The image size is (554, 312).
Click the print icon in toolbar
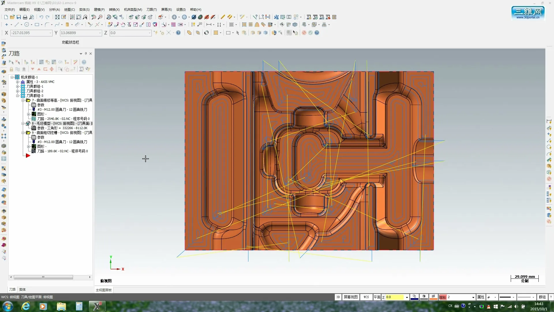(25, 17)
